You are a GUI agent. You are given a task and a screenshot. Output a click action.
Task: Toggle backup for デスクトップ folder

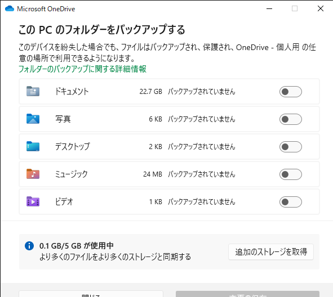click(x=291, y=147)
